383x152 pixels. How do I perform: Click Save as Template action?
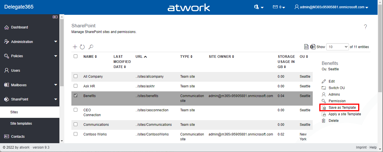pyautogui.click(x=342, y=108)
